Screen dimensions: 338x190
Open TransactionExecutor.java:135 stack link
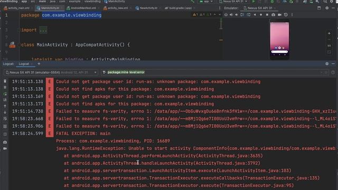click(x=281, y=178)
